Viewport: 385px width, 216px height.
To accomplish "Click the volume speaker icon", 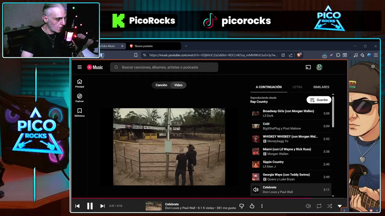I will tap(308, 206).
